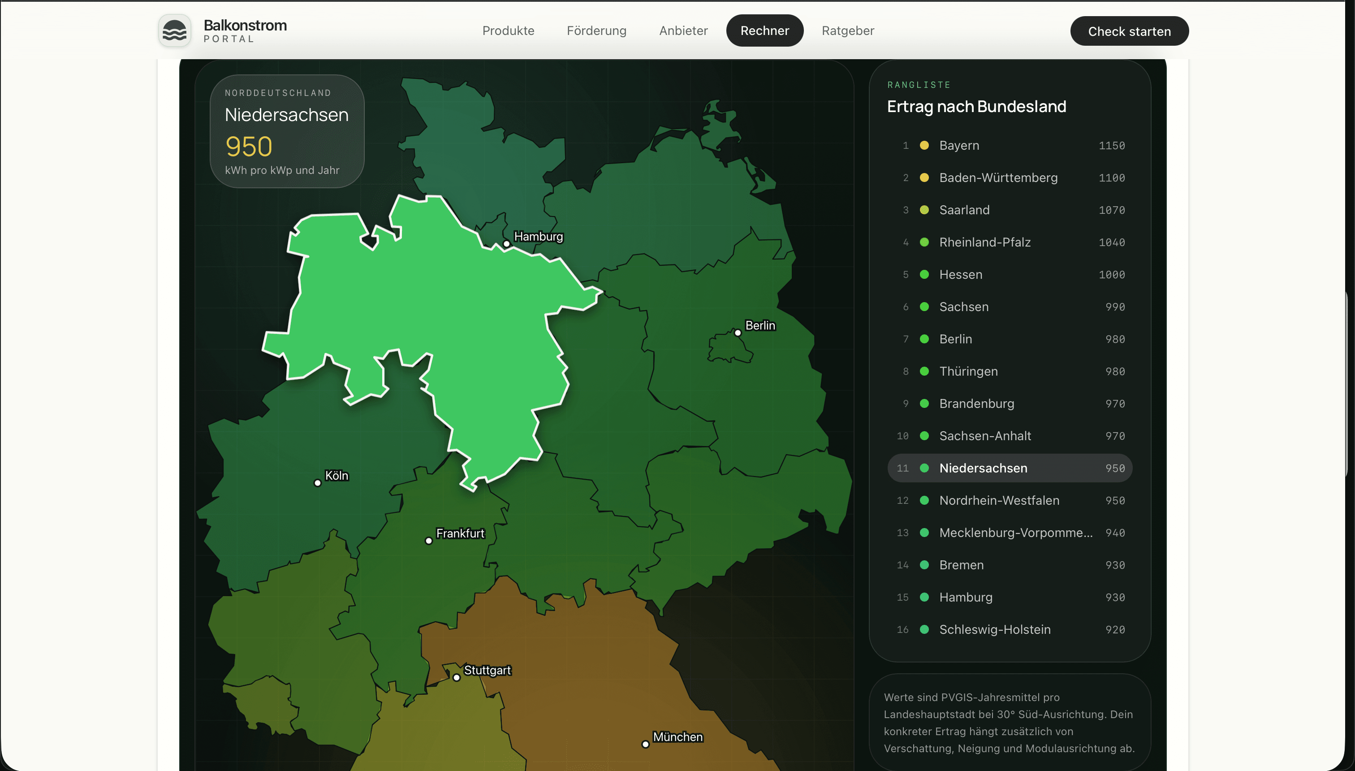Click the Sachsen ranking entry
Viewport: 1355px width, 771px height.
1010,307
